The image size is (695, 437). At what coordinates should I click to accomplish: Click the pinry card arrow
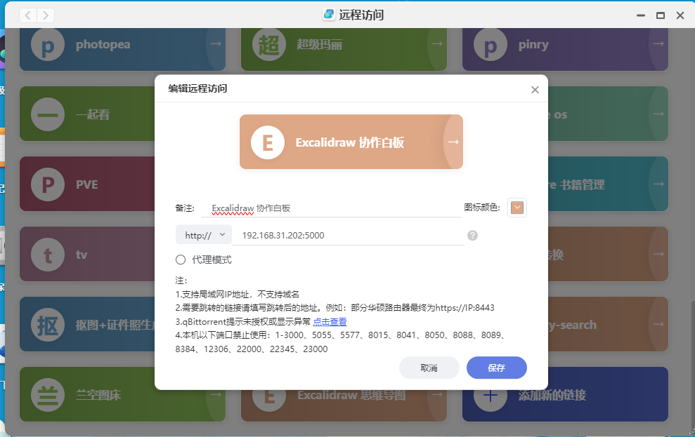tap(658, 43)
